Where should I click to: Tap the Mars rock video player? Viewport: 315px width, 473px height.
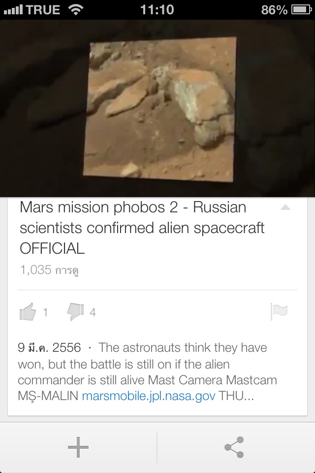(x=157, y=108)
